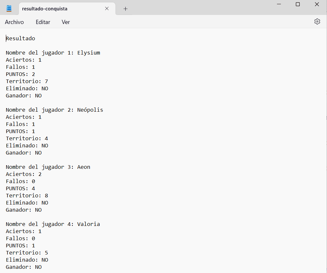Minimize the Notepad window
The height and width of the screenshot is (273, 327).
279,4
